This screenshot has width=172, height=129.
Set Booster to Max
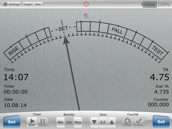click(x=78, y=122)
